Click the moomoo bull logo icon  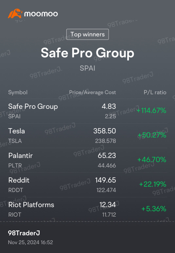coord(15,13)
